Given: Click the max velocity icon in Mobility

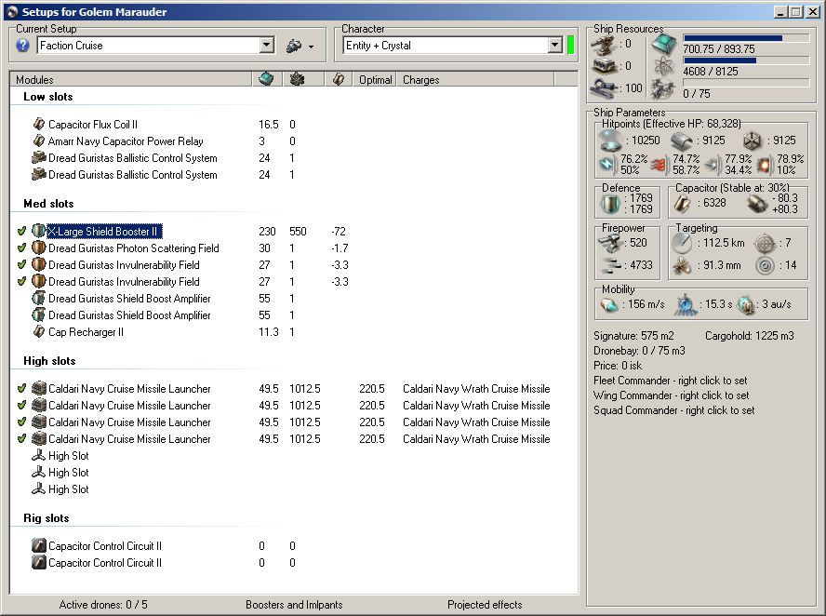Looking at the screenshot, I should pyautogui.click(x=609, y=304).
